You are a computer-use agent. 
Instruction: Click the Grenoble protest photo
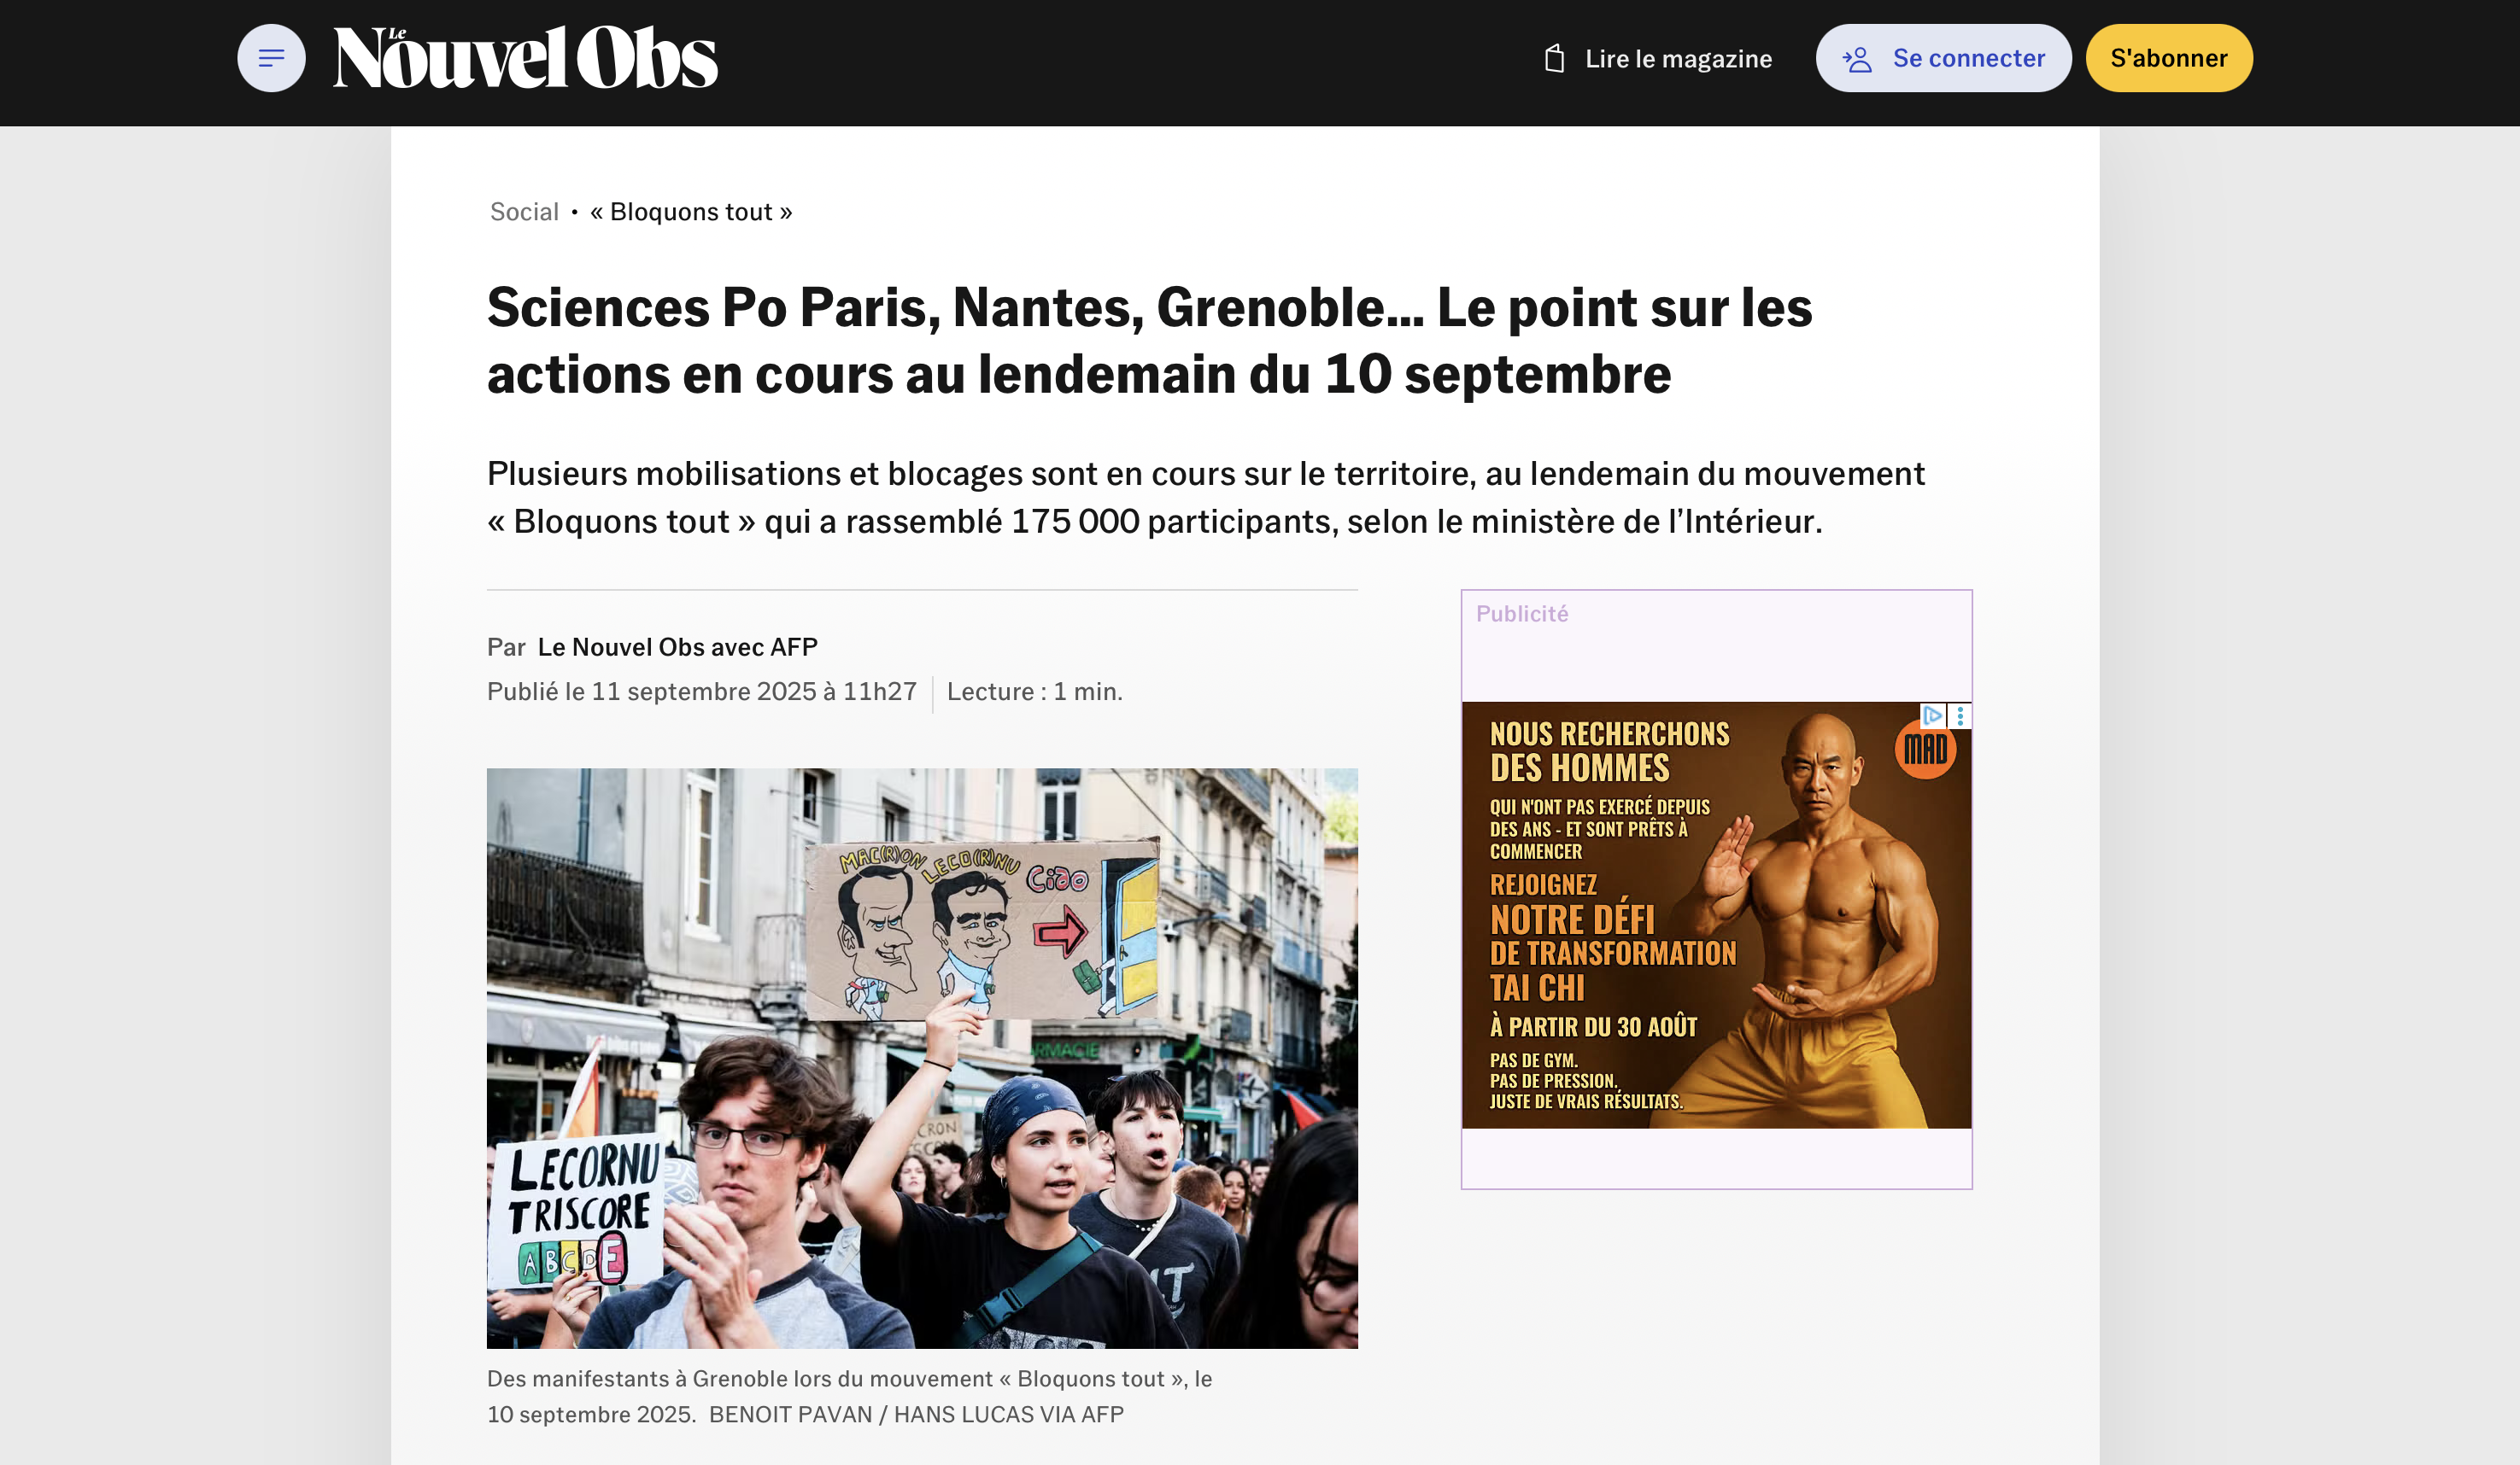click(922, 1059)
